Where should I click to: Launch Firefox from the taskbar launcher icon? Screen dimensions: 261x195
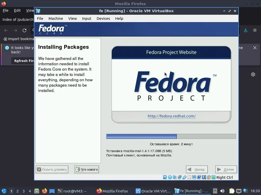click(x=44, y=191)
